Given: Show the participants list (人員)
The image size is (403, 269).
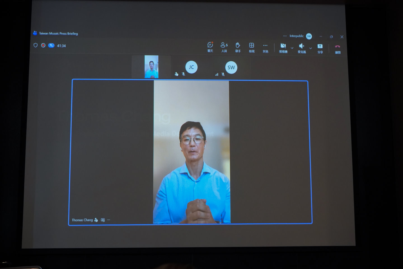Looking at the screenshot, I should coord(224,47).
